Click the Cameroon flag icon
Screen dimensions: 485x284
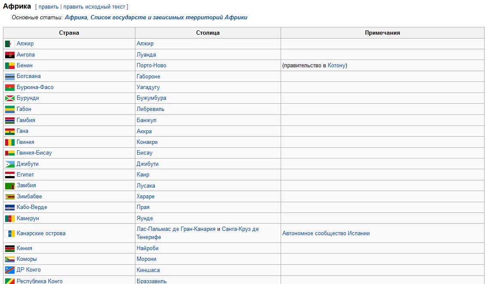10,219
